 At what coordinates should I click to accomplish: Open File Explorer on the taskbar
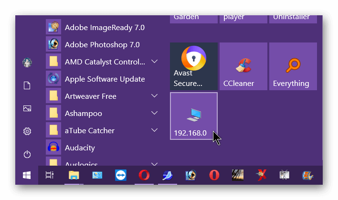pos(74,175)
